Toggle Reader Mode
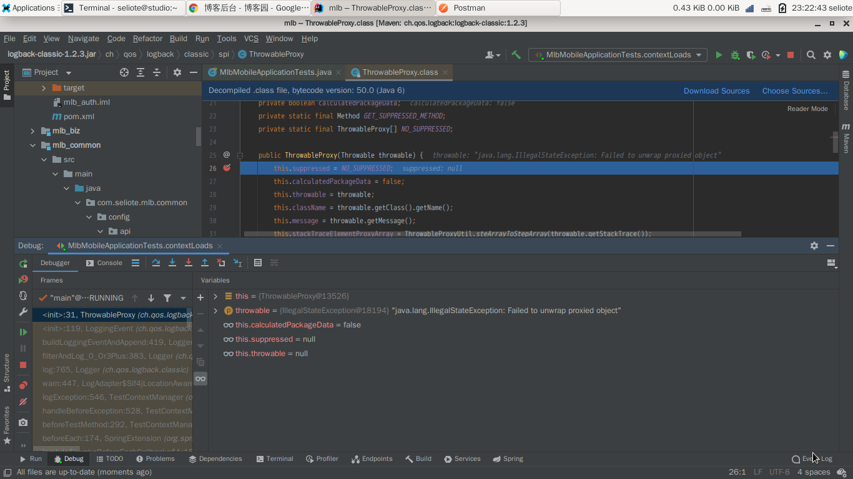The width and height of the screenshot is (853, 479). (x=807, y=109)
